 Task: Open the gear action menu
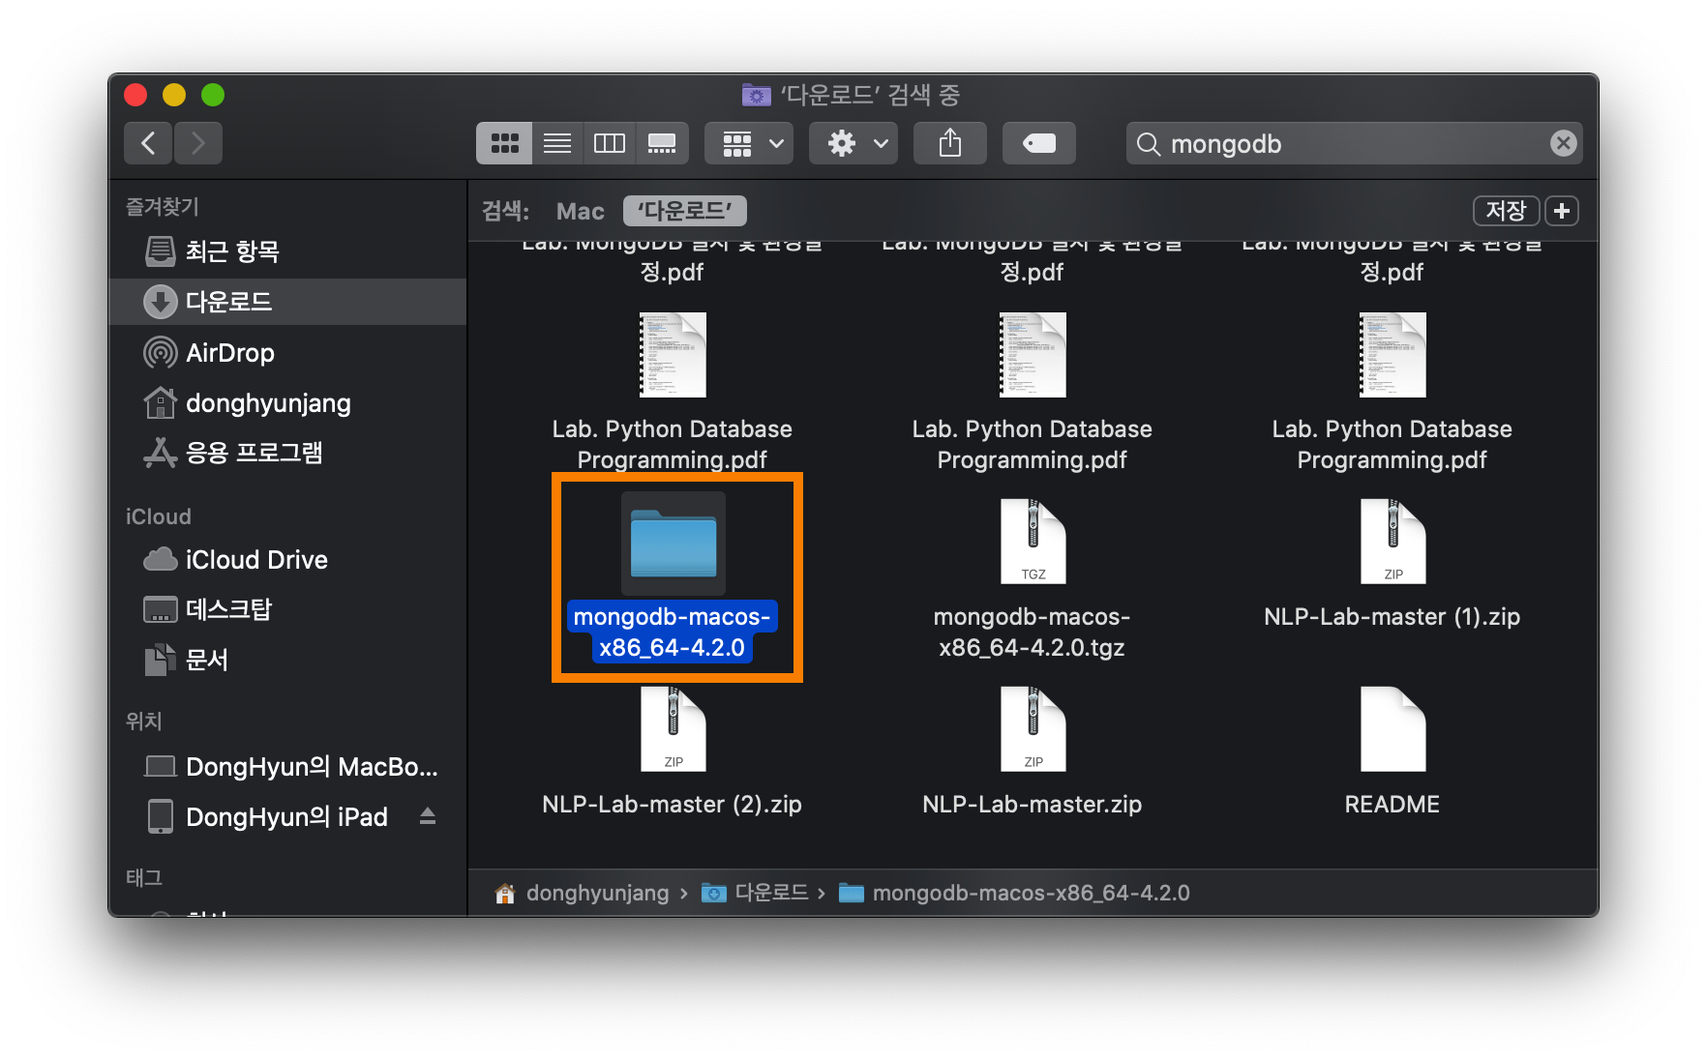pyautogui.click(x=853, y=143)
